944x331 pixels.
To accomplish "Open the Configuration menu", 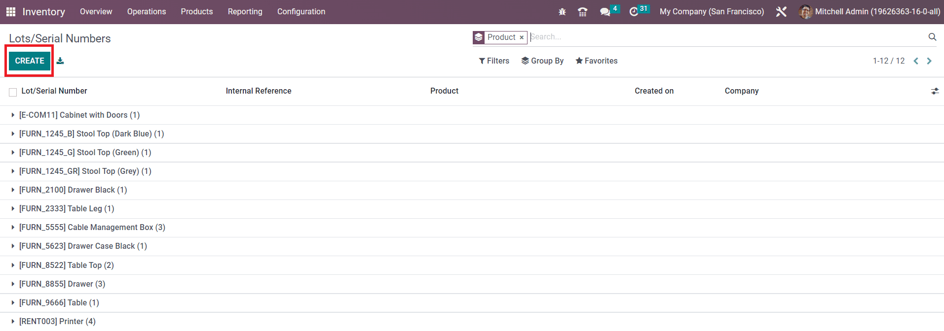I will (301, 12).
